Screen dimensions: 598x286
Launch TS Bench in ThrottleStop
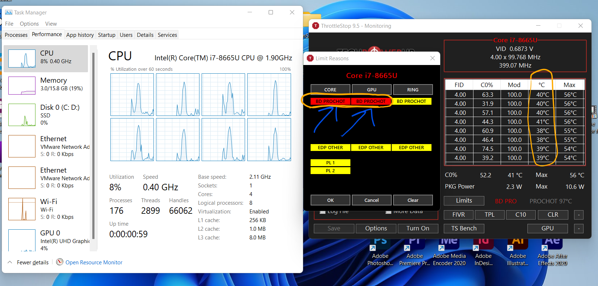(x=464, y=228)
